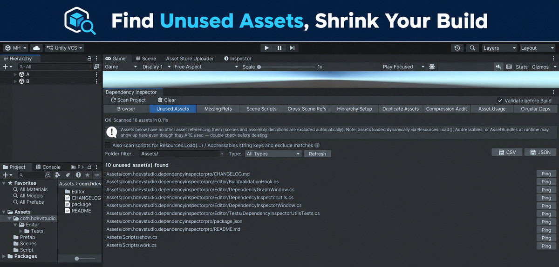The image size is (559, 267).
Task: Open the Display 1 dropdown
Action: pyautogui.click(x=156, y=67)
